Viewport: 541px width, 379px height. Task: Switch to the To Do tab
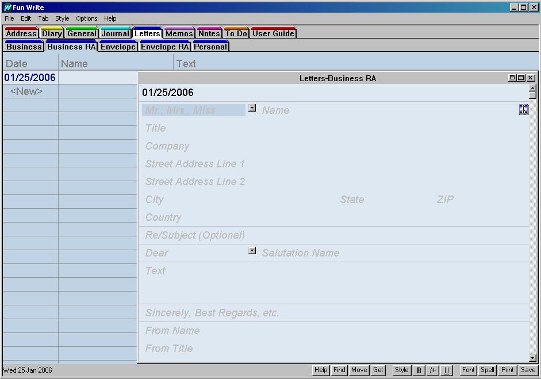[x=236, y=33]
